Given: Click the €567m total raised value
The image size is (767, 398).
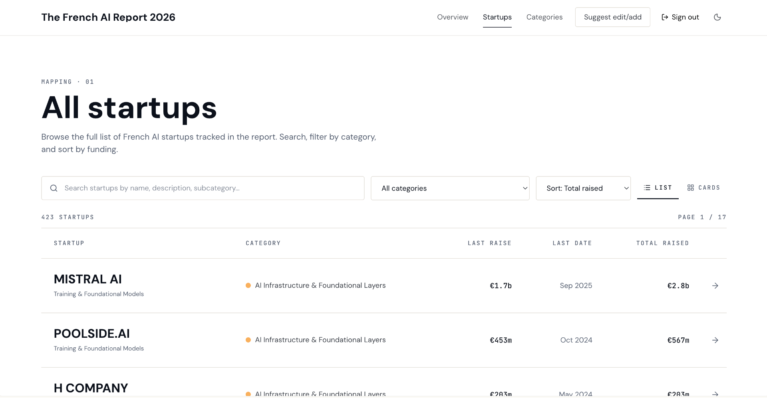Looking at the screenshot, I should coord(678,340).
